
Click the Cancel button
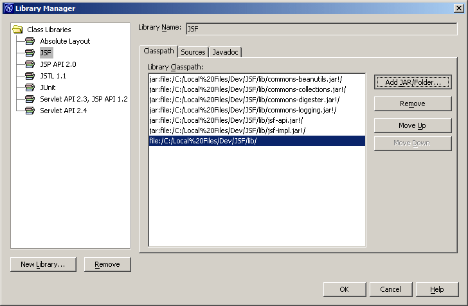coord(391,289)
